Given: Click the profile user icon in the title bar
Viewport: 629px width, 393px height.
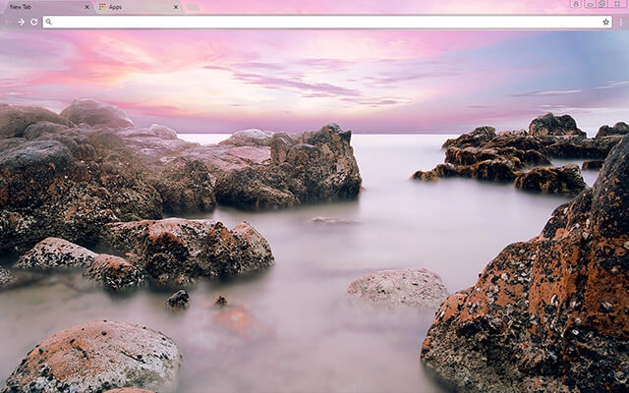Looking at the screenshot, I should (576, 4).
